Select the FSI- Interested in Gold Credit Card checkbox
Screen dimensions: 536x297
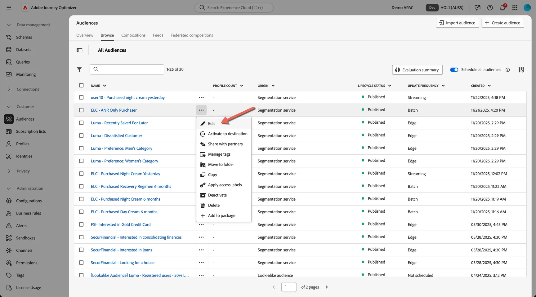click(x=81, y=224)
